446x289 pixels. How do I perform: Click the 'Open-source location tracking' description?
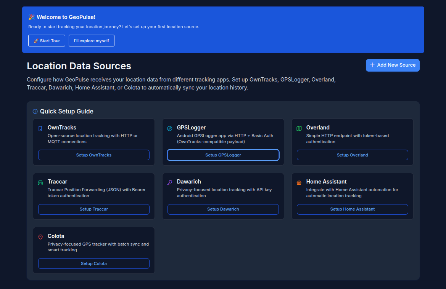click(x=93, y=139)
